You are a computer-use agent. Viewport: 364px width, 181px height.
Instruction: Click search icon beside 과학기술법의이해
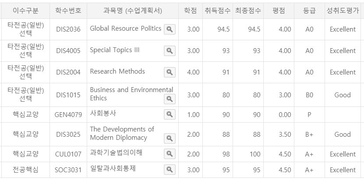170,154
